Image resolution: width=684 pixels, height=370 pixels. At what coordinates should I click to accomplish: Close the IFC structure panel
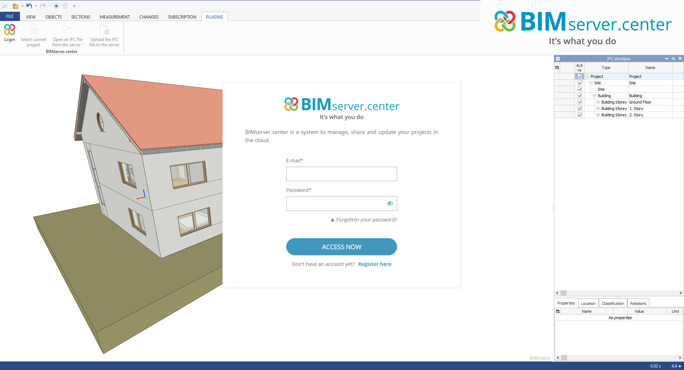coord(680,59)
